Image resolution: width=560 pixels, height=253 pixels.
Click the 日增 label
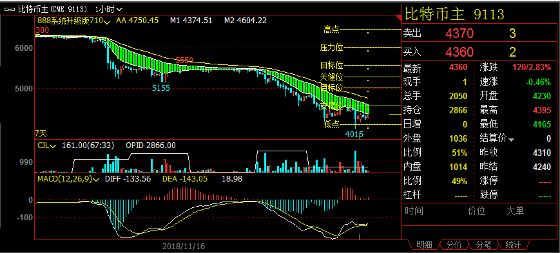(412, 124)
